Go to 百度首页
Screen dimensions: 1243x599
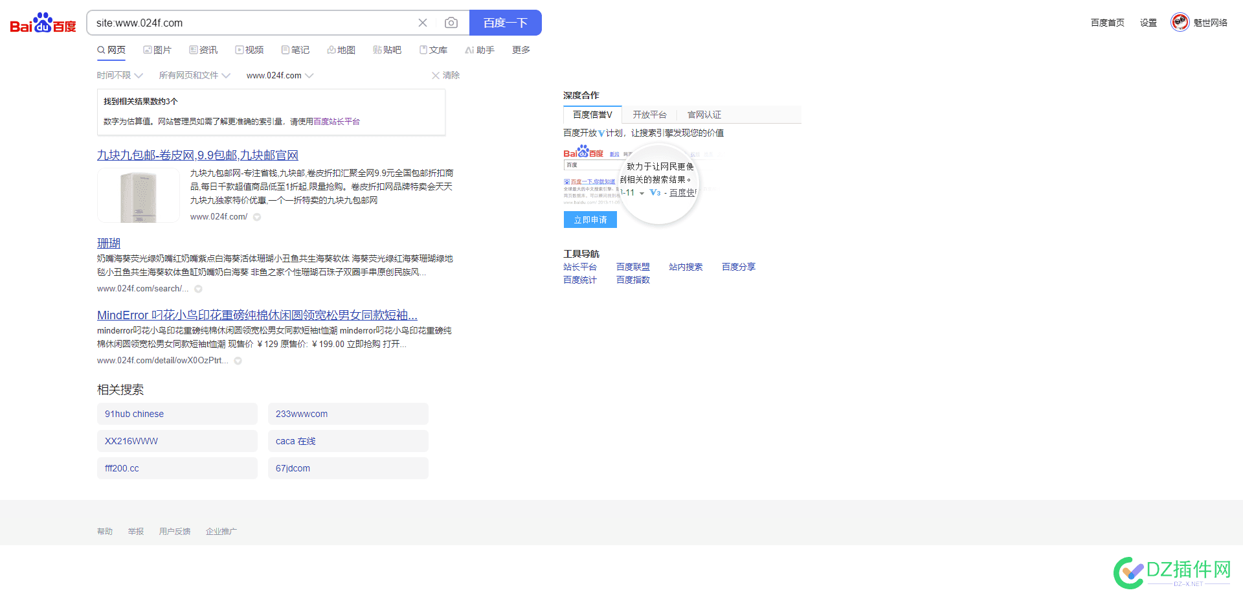(x=1108, y=23)
